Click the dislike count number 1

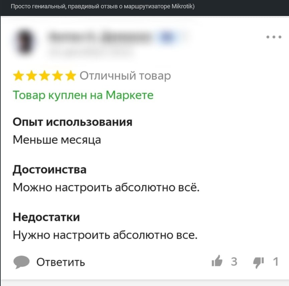(x=276, y=262)
